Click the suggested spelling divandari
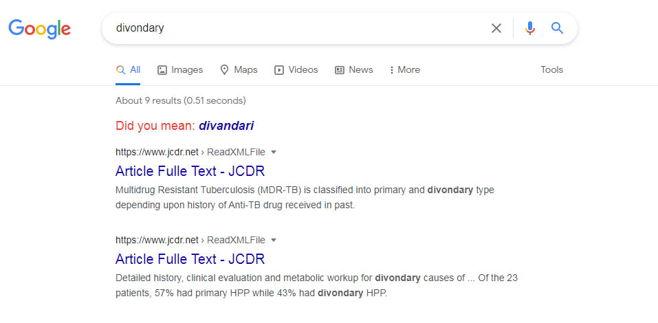This screenshot has width=658, height=323. pos(226,126)
